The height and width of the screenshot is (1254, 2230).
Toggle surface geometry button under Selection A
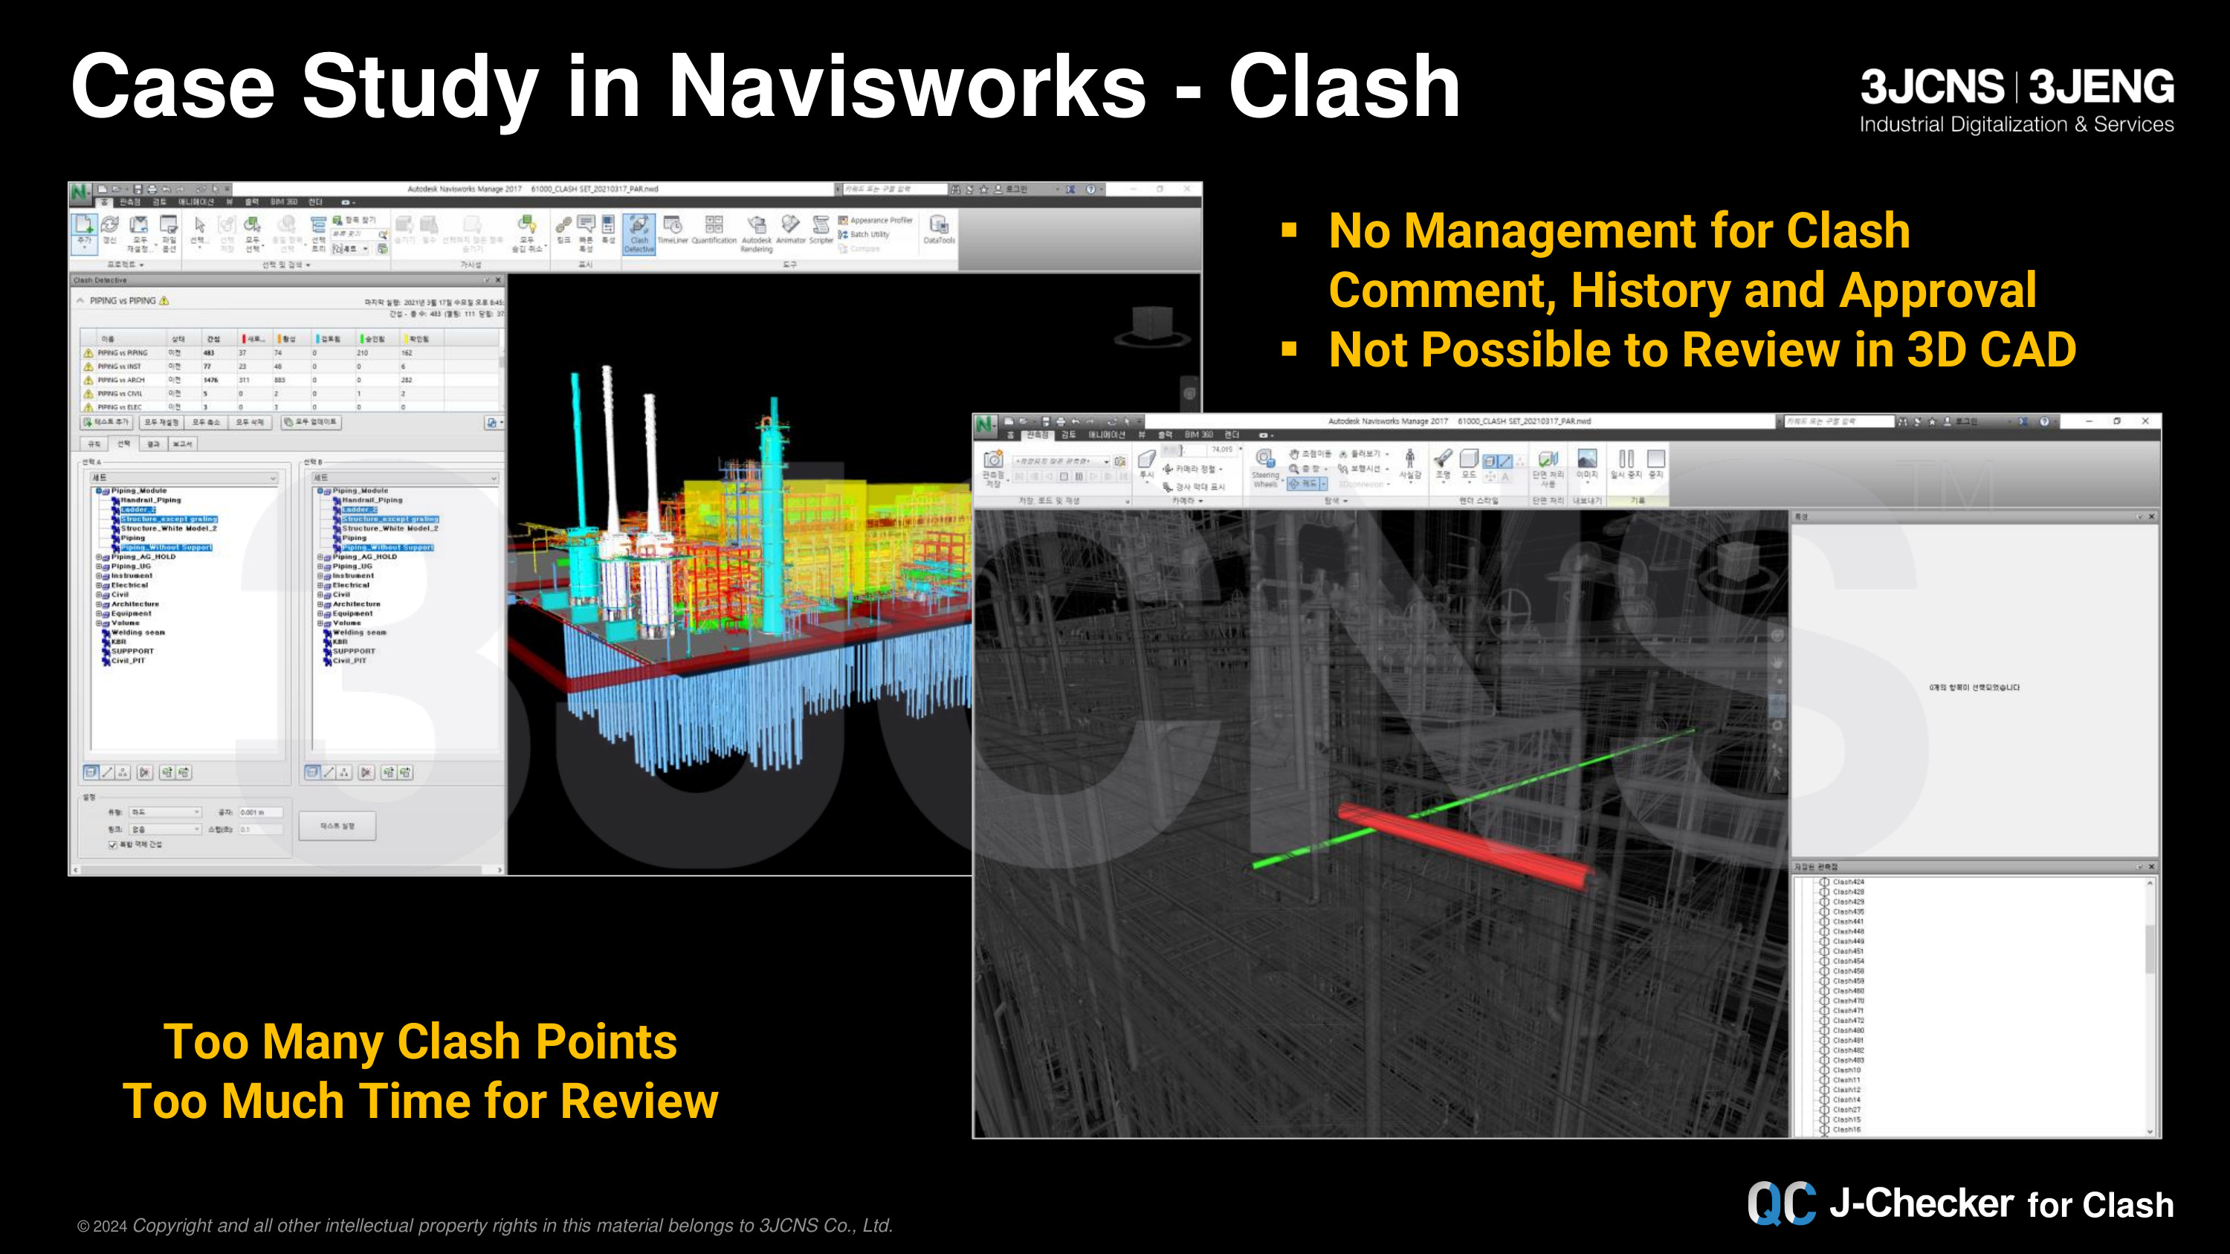click(x=91, y=772)
